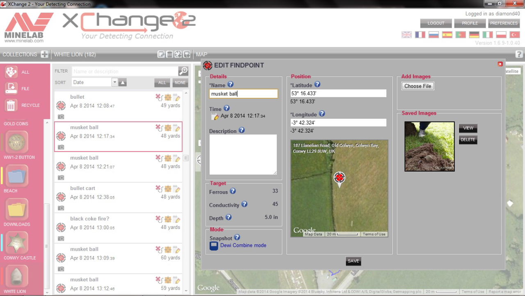
Task: Select the CONWY CASTLE collection
Action: 17,243
